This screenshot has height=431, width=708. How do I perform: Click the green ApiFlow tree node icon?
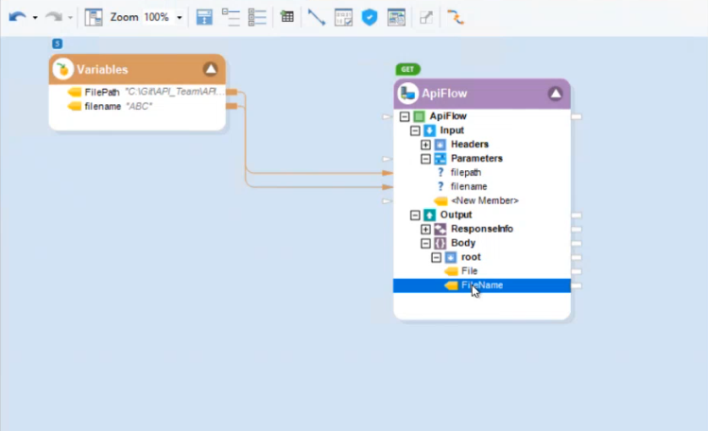pyautogui.click(x=419, y=116)
